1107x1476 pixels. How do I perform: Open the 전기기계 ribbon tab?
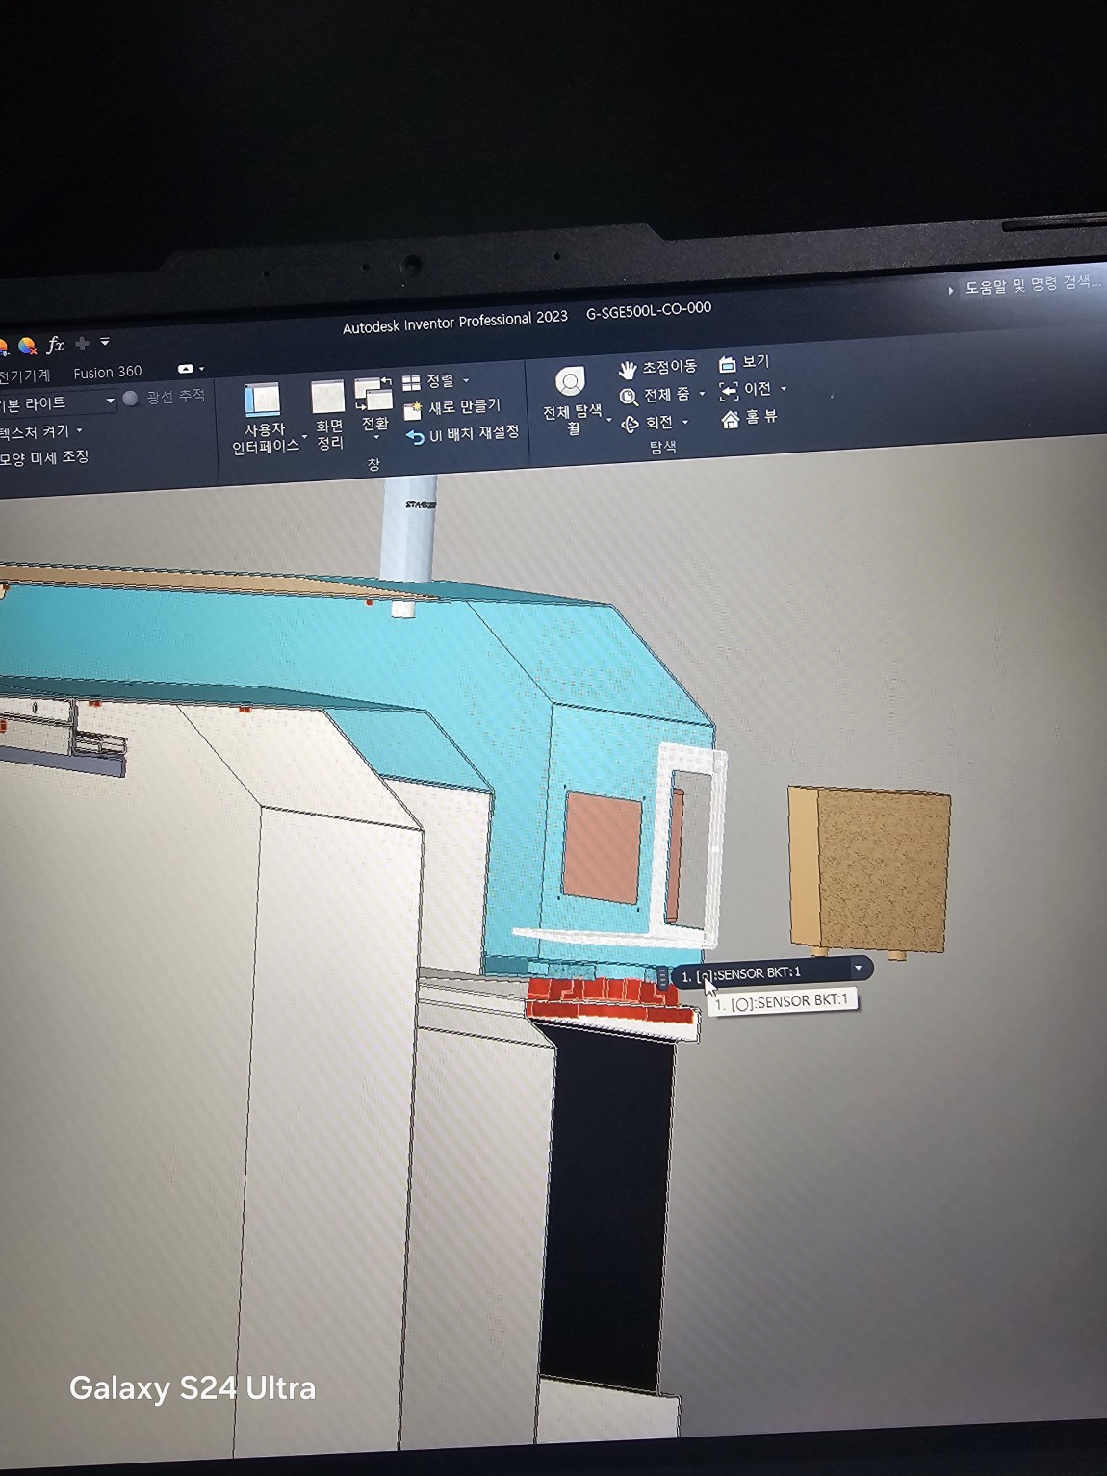click(x=24, y=375)
